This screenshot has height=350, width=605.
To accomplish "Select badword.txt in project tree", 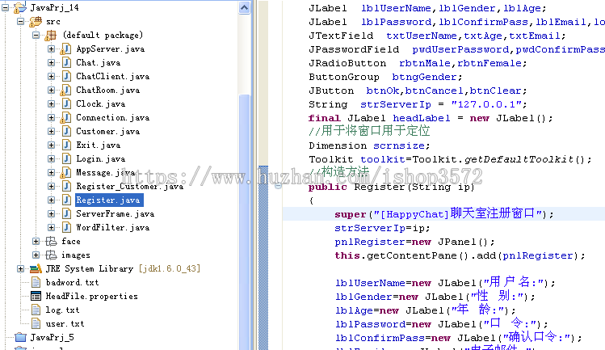I will (x=72, y=282).
